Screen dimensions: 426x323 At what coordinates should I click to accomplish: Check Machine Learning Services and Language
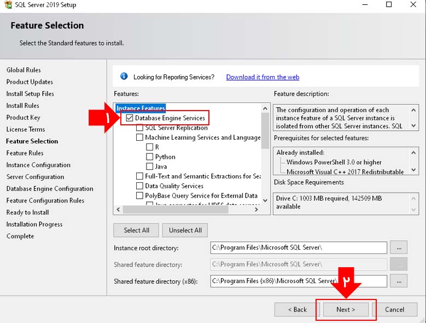(x=139, y=137)
